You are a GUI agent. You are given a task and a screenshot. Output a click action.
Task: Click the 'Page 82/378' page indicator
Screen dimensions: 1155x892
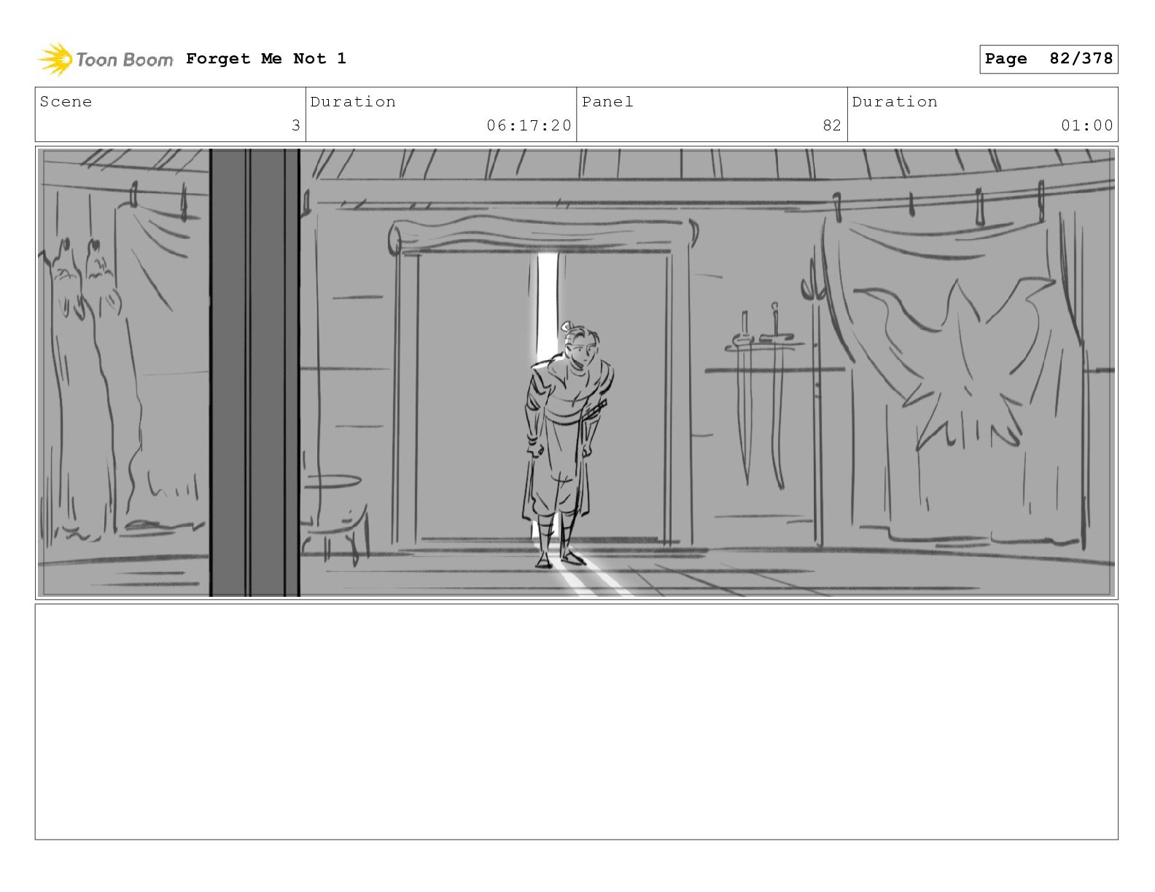(1049, 59)
